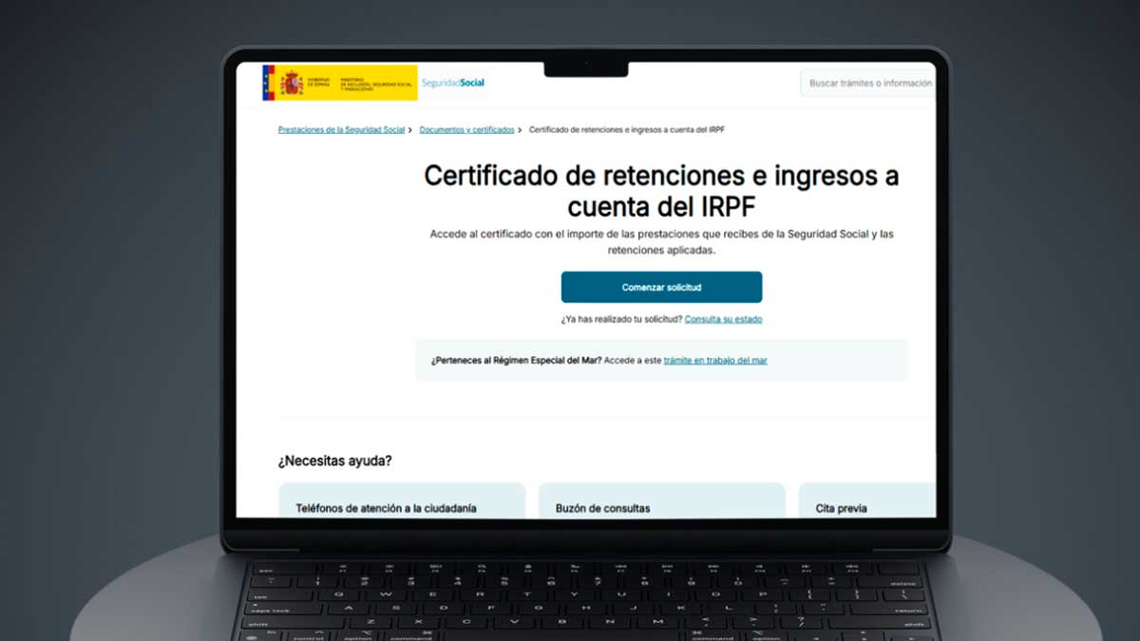Click the ¿Necesitas ayuda? section heading
Image resolution: width=1140 pixels, height=641 pixels.
[335, 460]
